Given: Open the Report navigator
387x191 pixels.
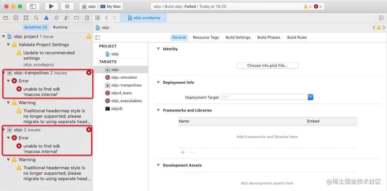Looking at the screenshot, I should 87,18.
